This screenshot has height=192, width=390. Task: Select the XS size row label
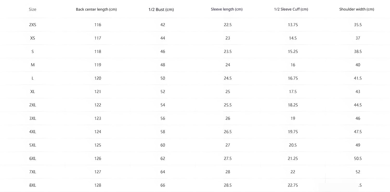[x=32, y=38]
